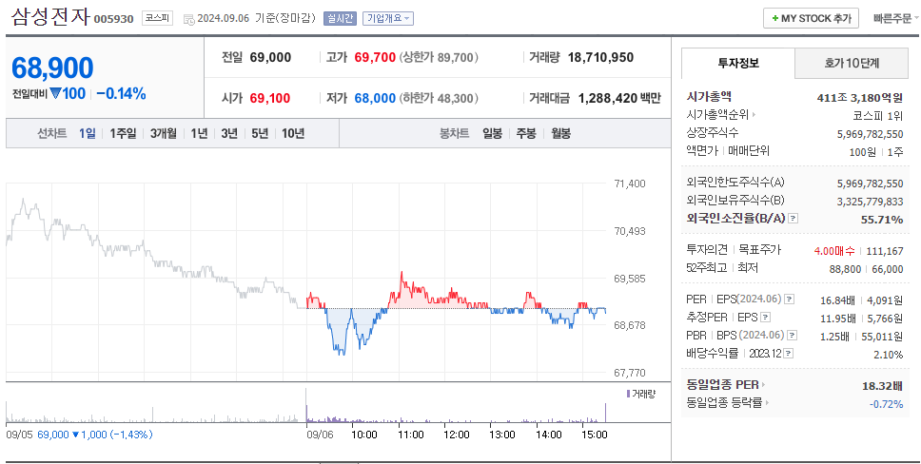Click the target price 111,167
The image size is (921, 464).
(x=885, y=251)
